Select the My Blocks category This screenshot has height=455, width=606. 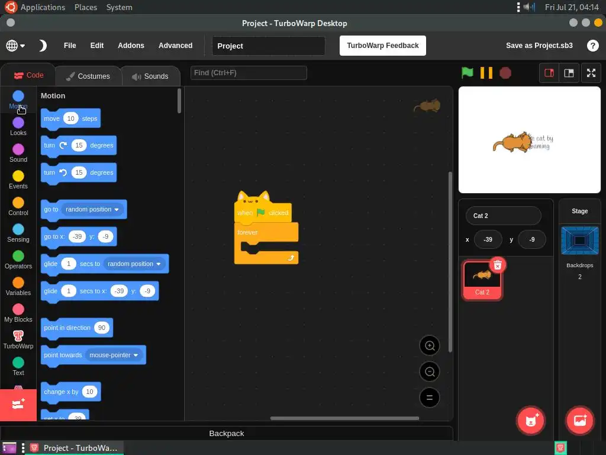[x=18, y=313]
